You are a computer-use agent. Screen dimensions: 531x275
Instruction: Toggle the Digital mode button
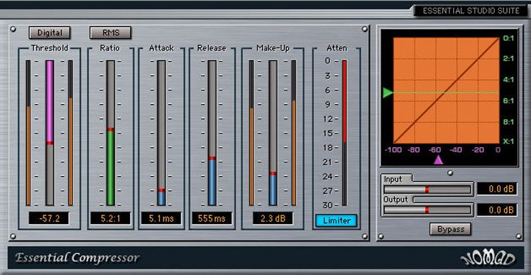(50, 32)
